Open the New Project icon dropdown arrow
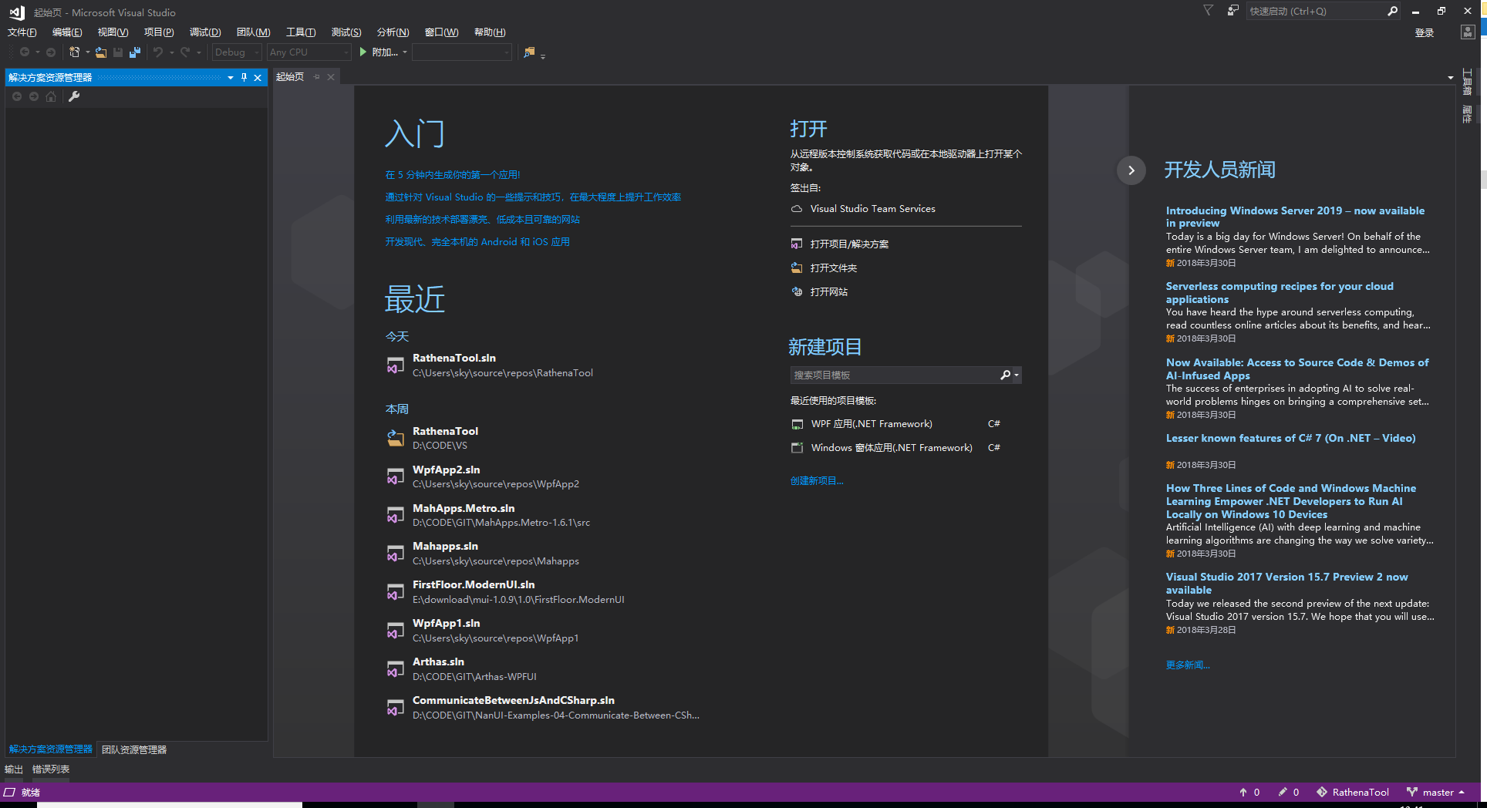 [x=88, y=52]
